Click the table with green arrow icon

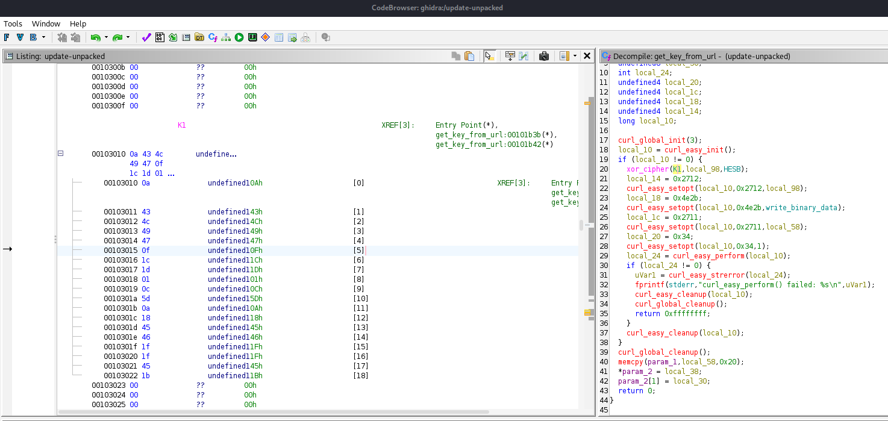tap(292, 37)
